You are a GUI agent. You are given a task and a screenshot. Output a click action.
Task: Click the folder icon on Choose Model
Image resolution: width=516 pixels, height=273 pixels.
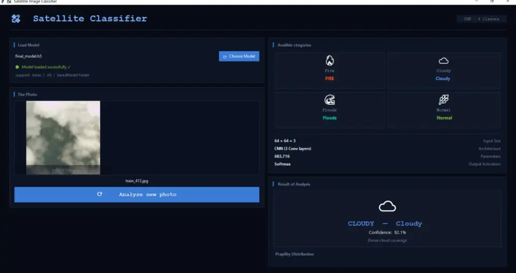(x=225, y=57)
